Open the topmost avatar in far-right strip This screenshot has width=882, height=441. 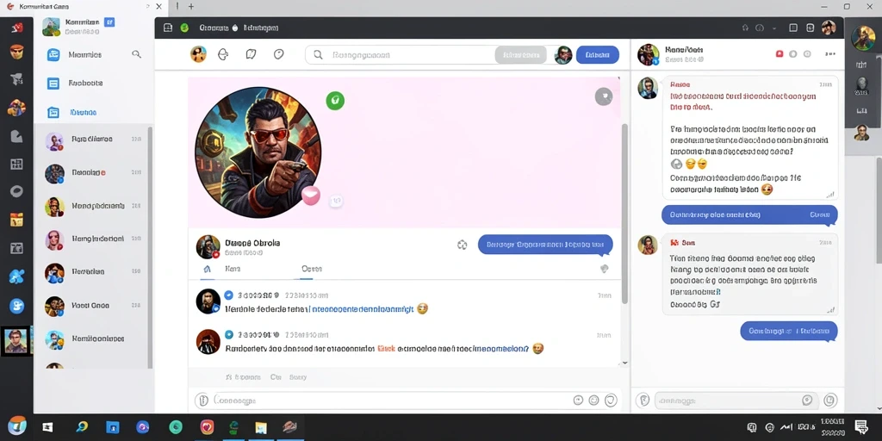862,38
